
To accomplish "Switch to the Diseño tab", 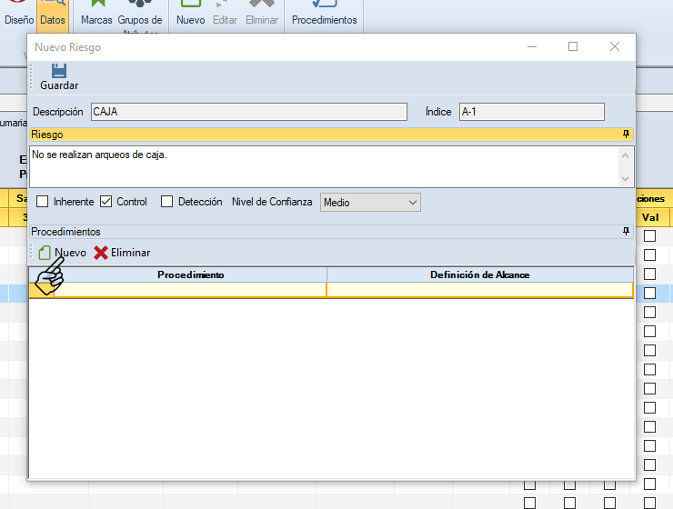I will 18,18.
